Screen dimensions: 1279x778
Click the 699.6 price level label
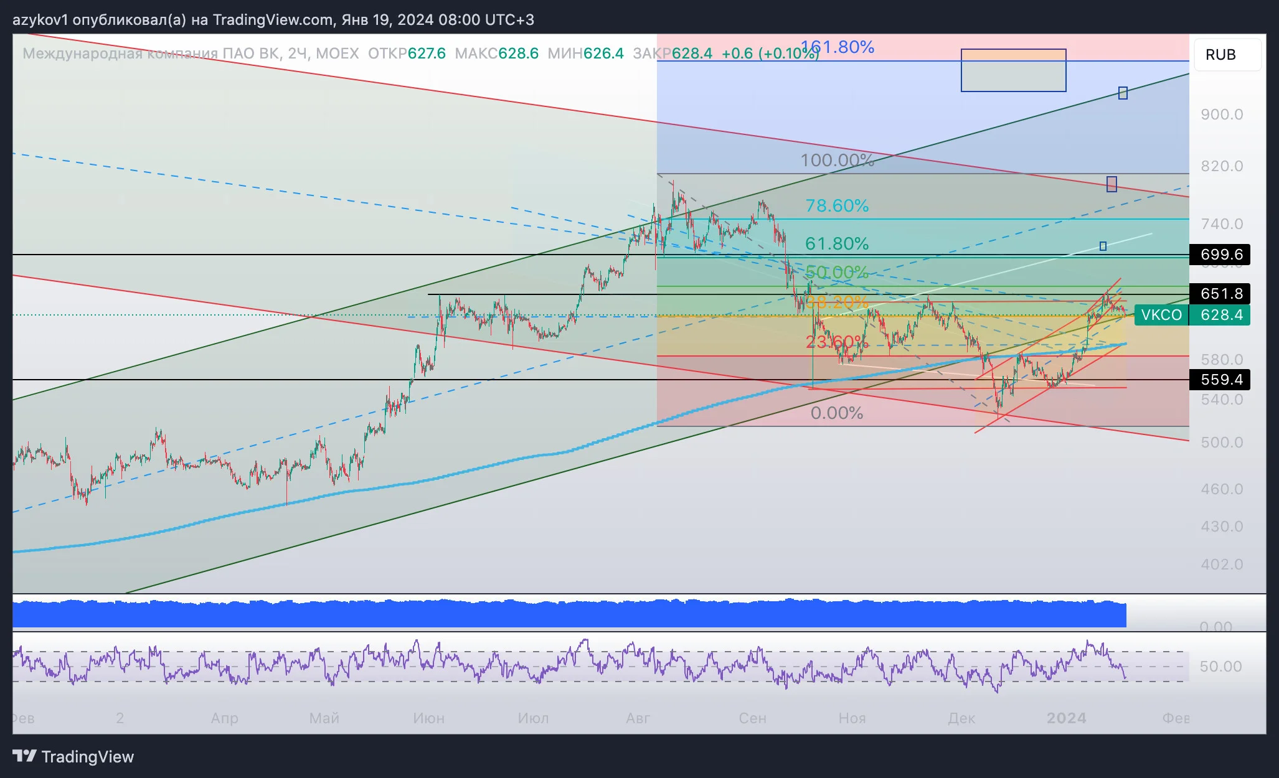coord(1220,255)
